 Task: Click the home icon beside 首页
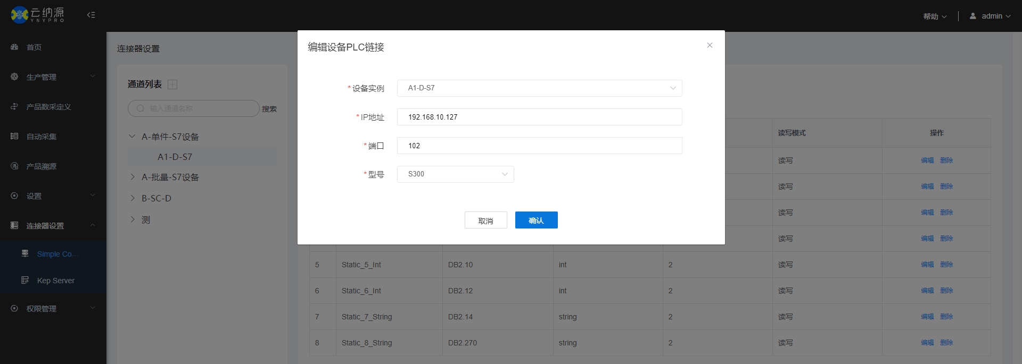click(14, 47)
